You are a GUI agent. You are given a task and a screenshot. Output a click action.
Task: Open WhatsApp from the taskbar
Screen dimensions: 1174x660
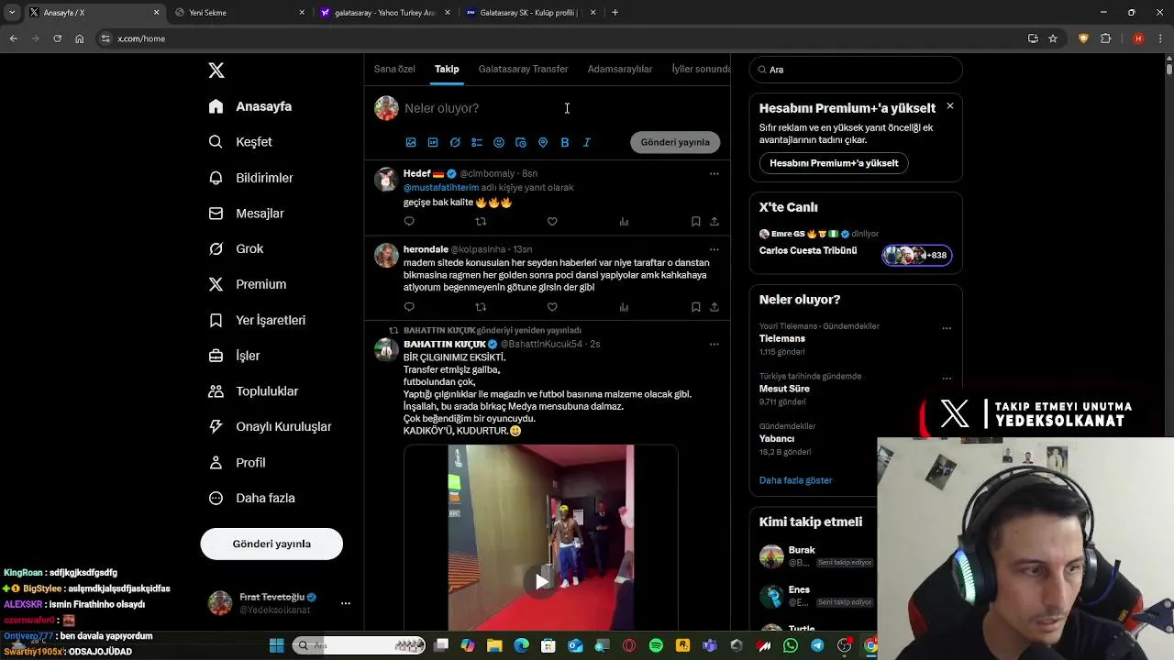pyautogui.click(x=791, y=645)
